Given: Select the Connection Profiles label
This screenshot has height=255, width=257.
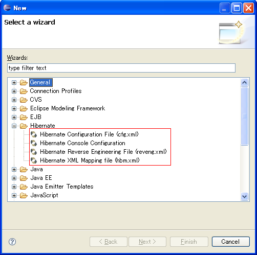Looking at the screenshot, I should [x=56, y=91].
